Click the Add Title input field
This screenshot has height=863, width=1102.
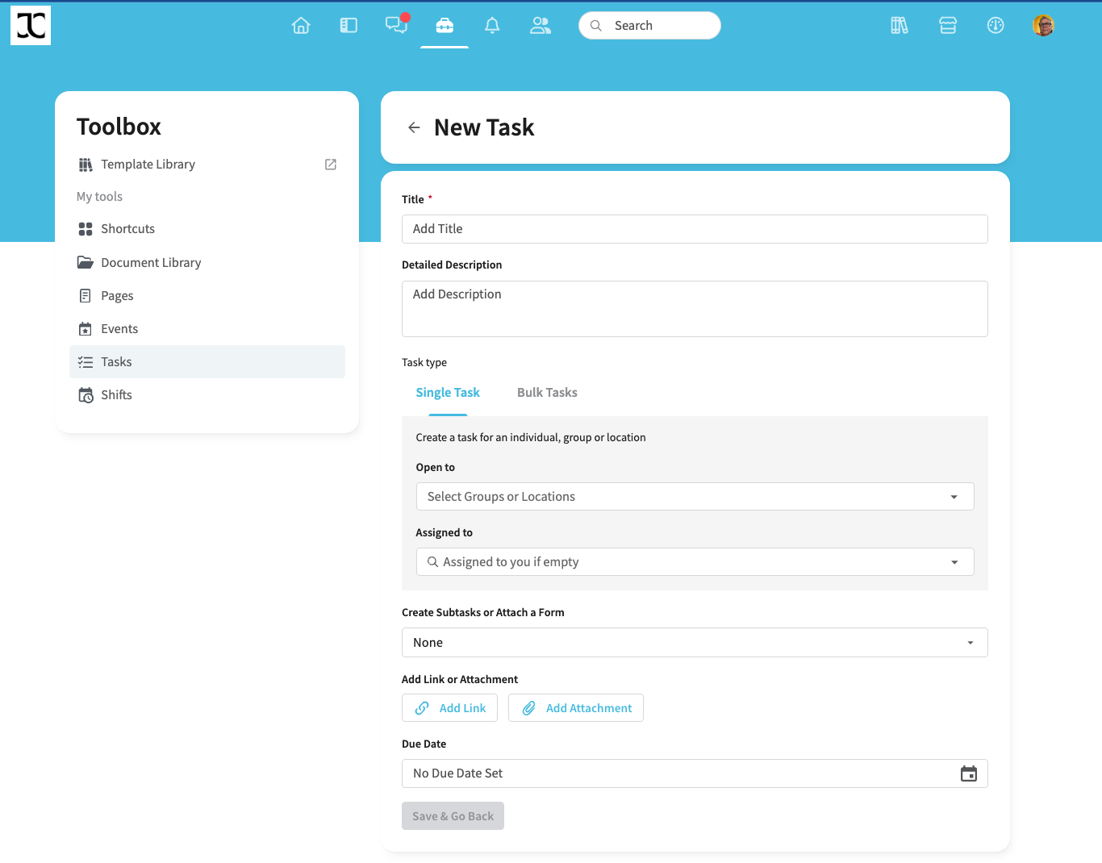695,229
